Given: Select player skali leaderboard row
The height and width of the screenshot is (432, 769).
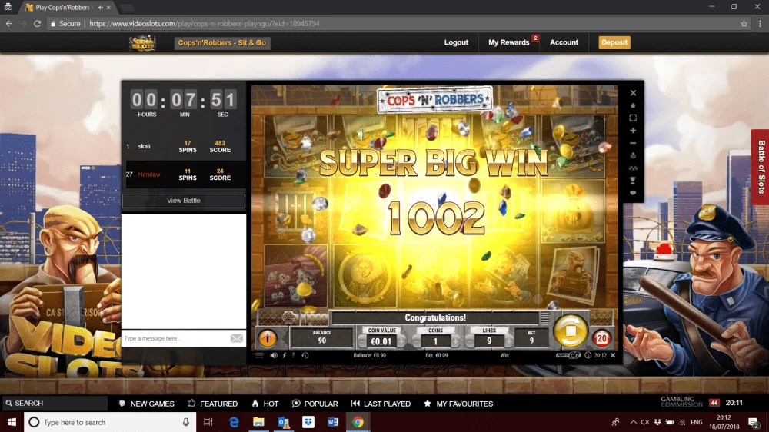Looking at the screenshot, I should (x=185, y=147).
